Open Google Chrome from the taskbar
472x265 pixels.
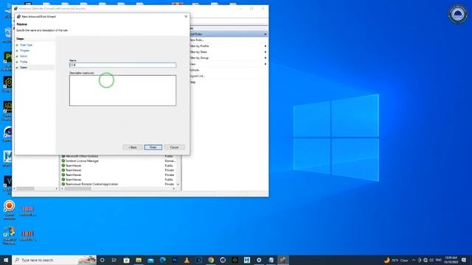pos(211,260)
